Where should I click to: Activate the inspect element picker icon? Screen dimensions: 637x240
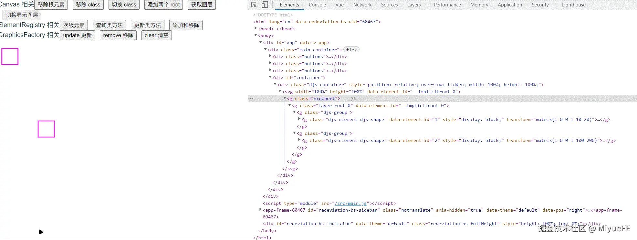point(254,5)
